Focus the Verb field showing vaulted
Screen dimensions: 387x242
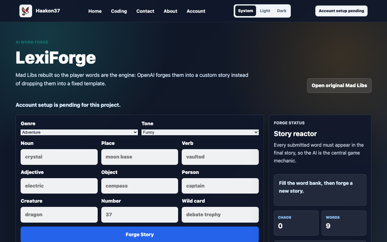click(x=220, y=157)
